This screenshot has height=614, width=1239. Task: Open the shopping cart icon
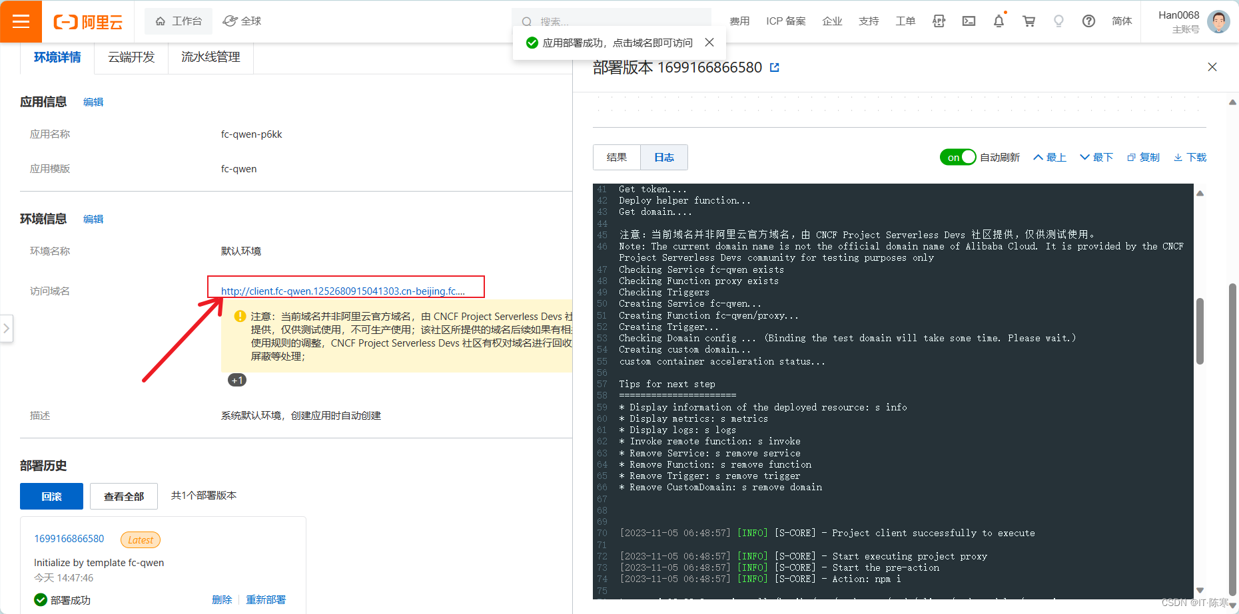click(1029, 21)
